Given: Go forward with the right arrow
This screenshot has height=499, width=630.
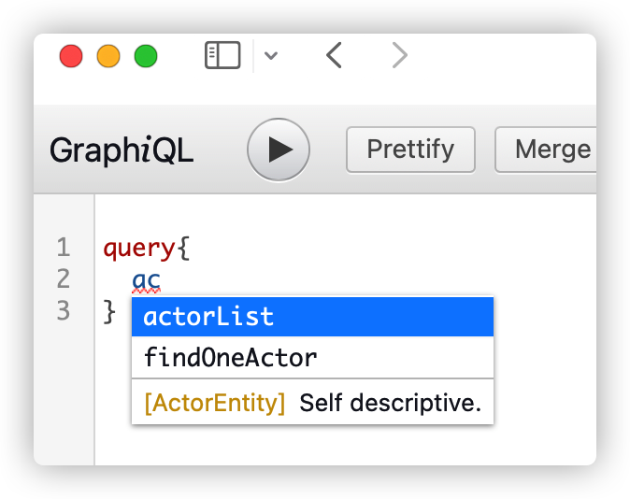Looking at the screenshot, I should tap(400, 56).
